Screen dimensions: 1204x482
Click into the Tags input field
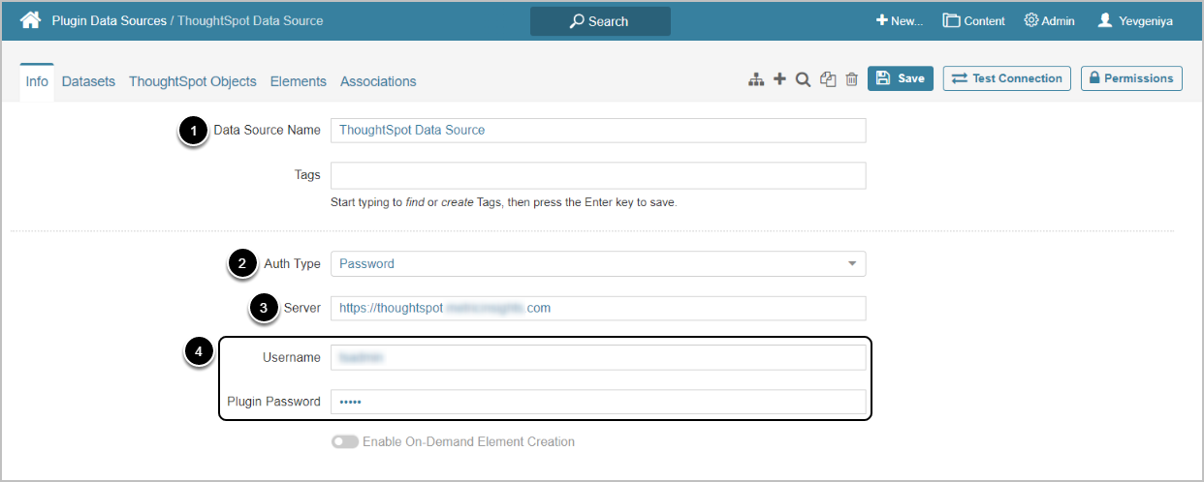click(x=598, y=175)
